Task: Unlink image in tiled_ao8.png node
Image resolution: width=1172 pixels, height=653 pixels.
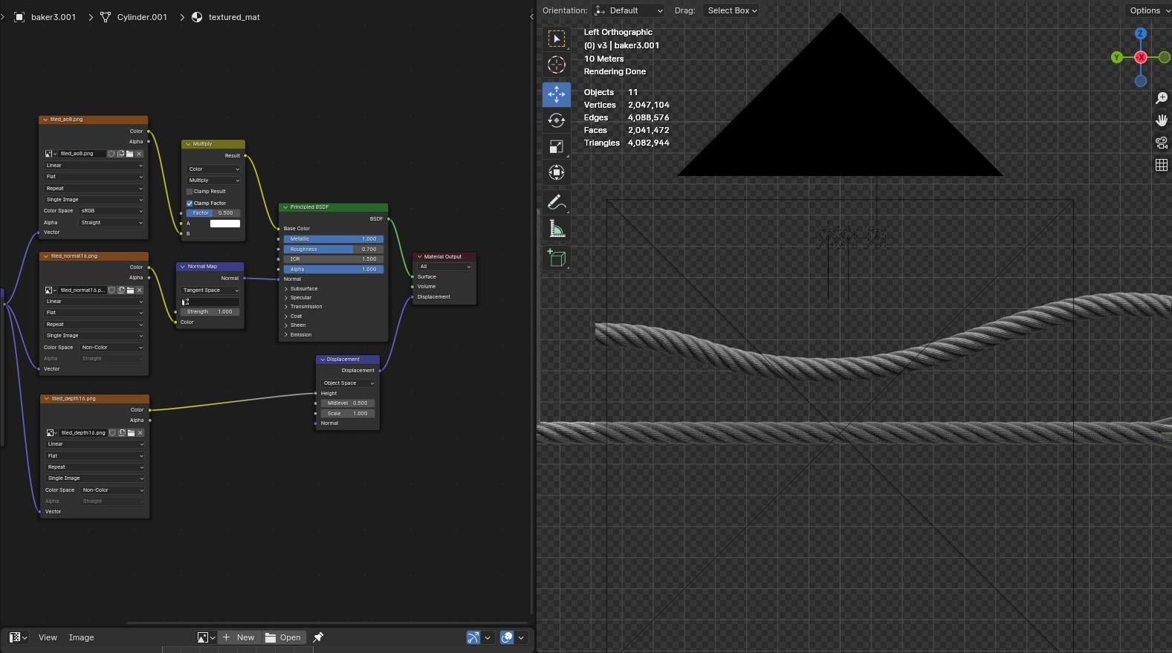Action: pyautogui.click(x=139, y=154)
